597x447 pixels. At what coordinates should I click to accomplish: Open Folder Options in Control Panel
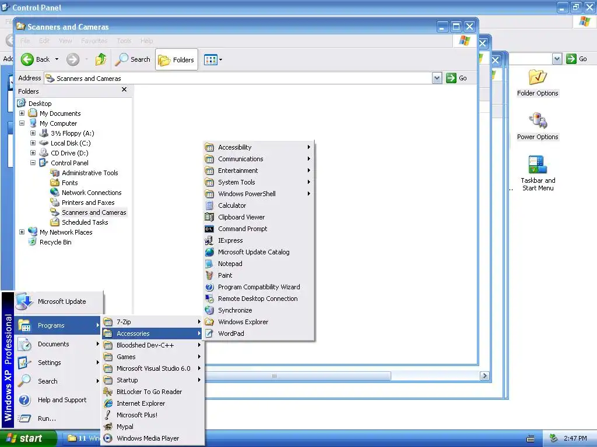[538, 83]
